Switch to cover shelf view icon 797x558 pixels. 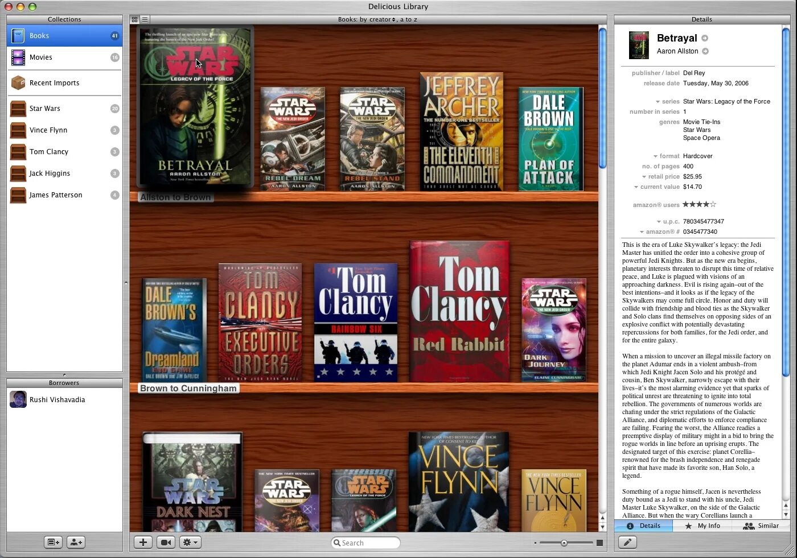[x=134, y=19]
